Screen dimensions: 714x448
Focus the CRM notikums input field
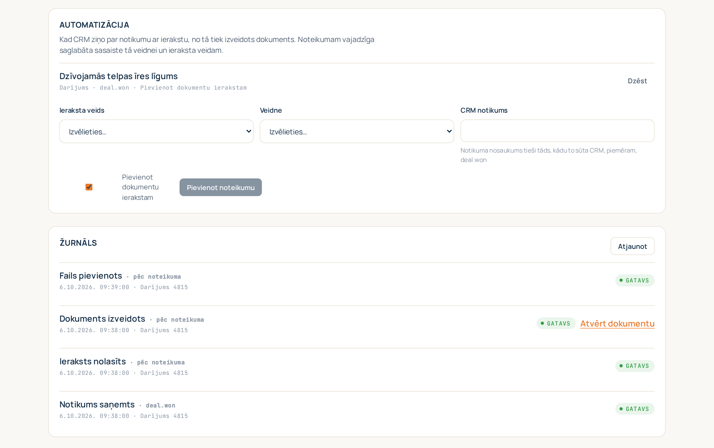pos(558,131)
